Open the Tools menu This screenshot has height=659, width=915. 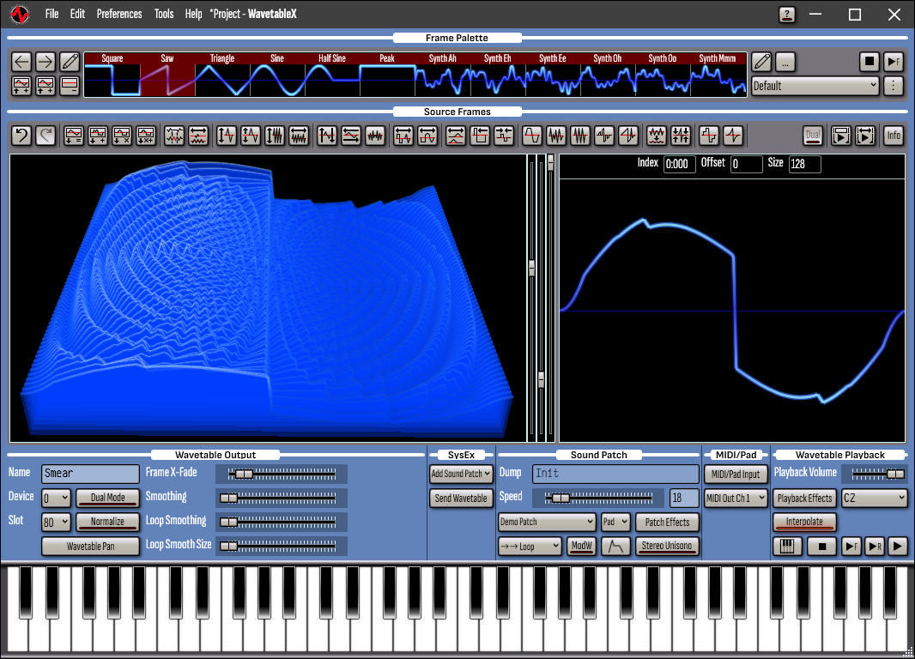(164, 14)
